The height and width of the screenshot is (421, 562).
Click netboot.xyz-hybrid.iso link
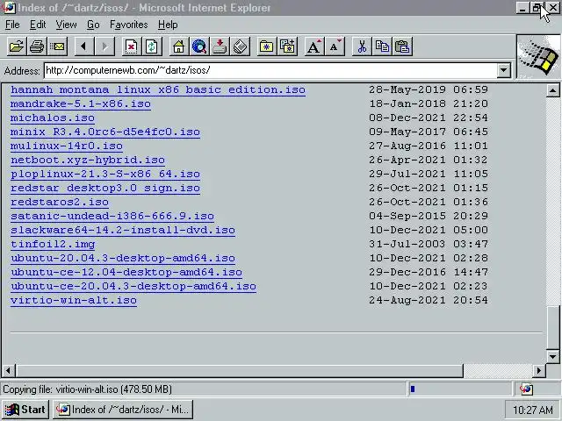coord(88,160)
